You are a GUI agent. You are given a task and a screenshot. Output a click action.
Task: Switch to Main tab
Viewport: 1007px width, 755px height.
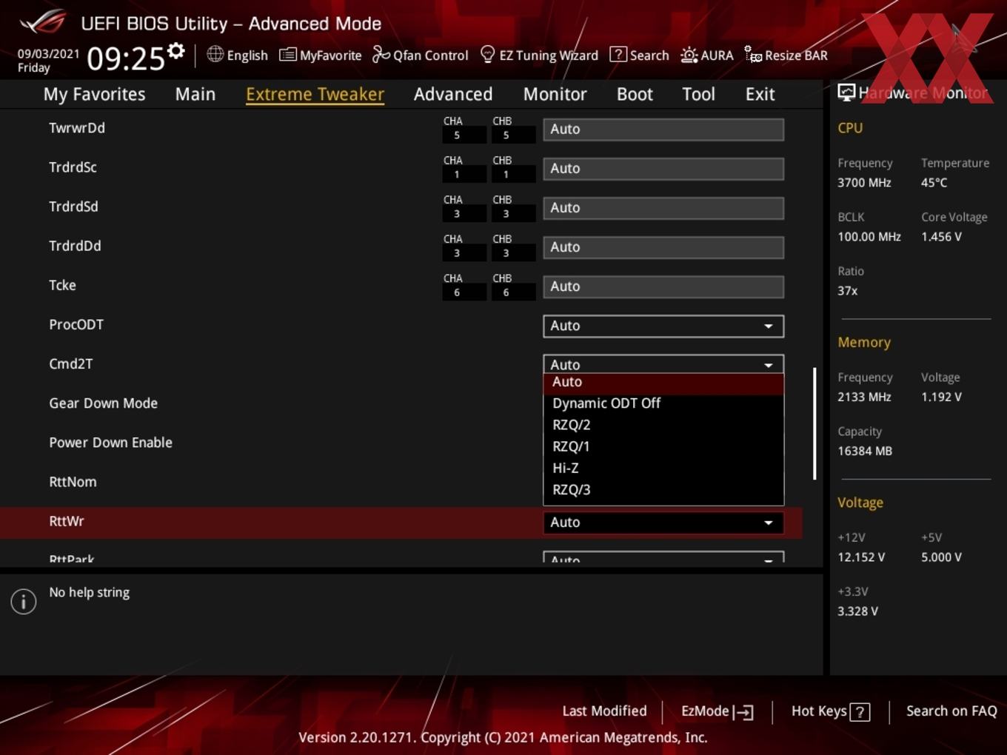pyautogui.click(x=195, y=94)
